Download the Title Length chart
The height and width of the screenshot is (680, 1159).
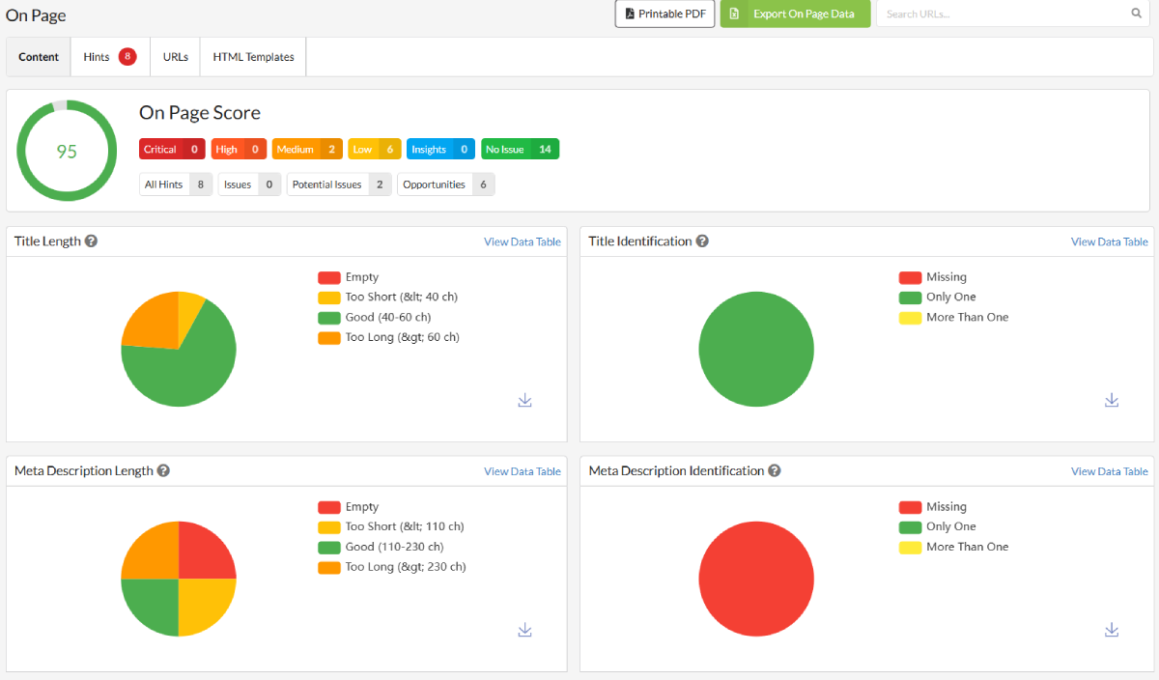(524, 400)
